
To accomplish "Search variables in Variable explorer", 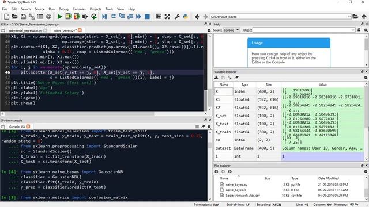I will click(x=366, y=78).
